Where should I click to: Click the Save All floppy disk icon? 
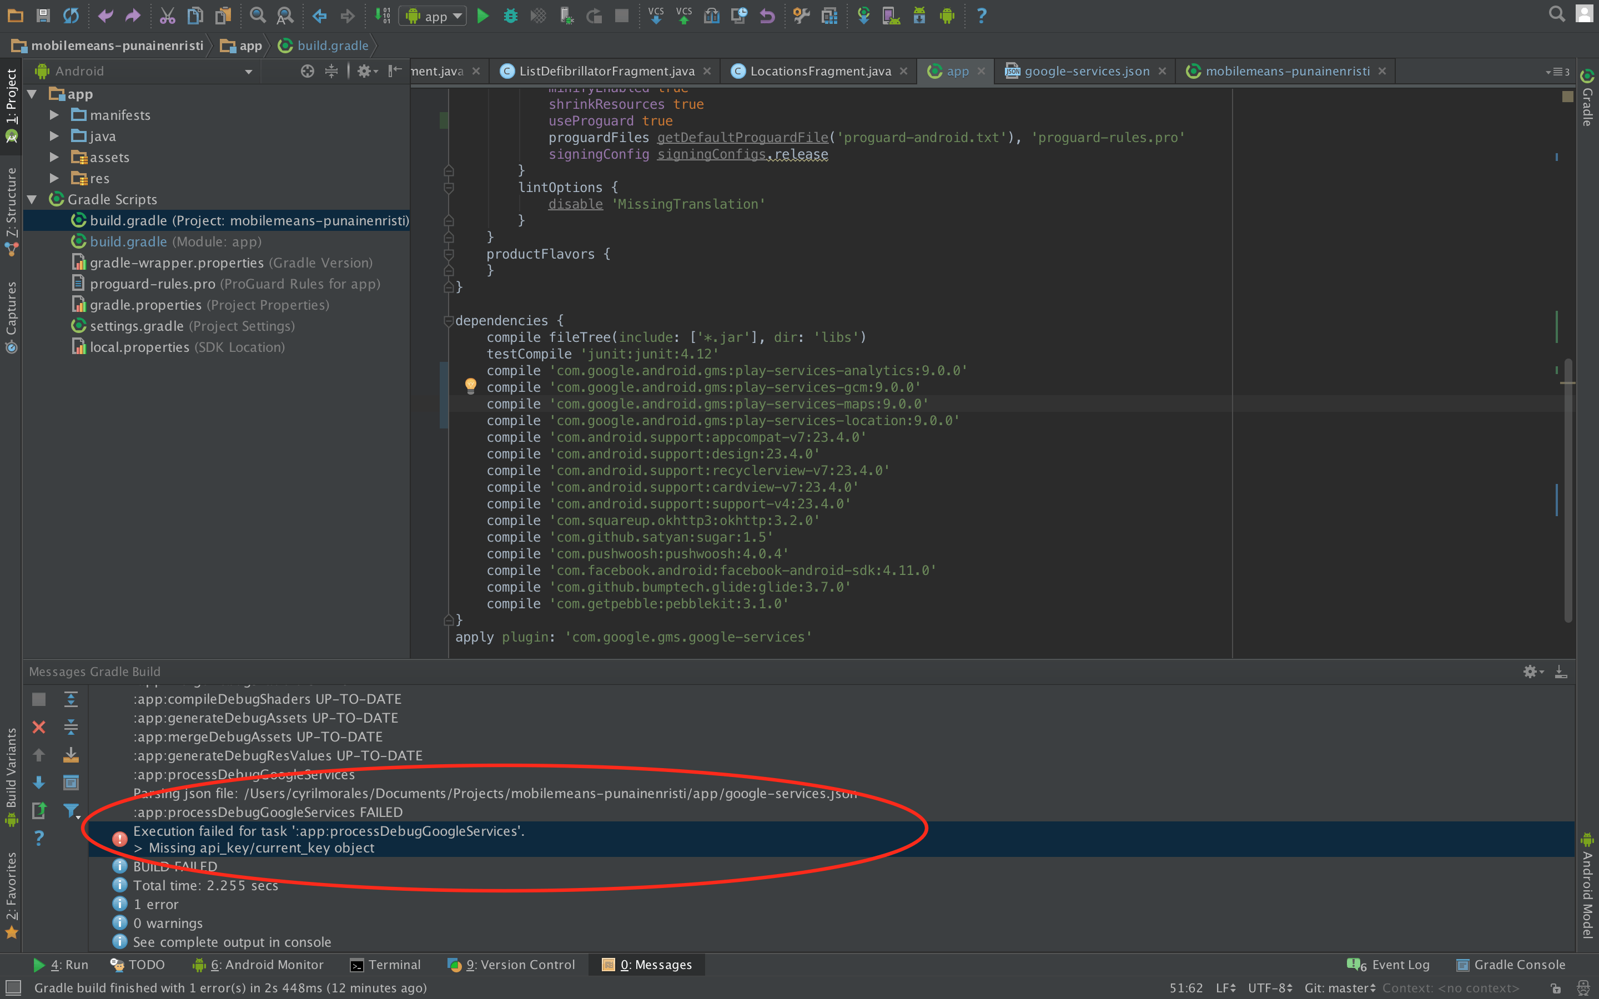pos(44,16)
